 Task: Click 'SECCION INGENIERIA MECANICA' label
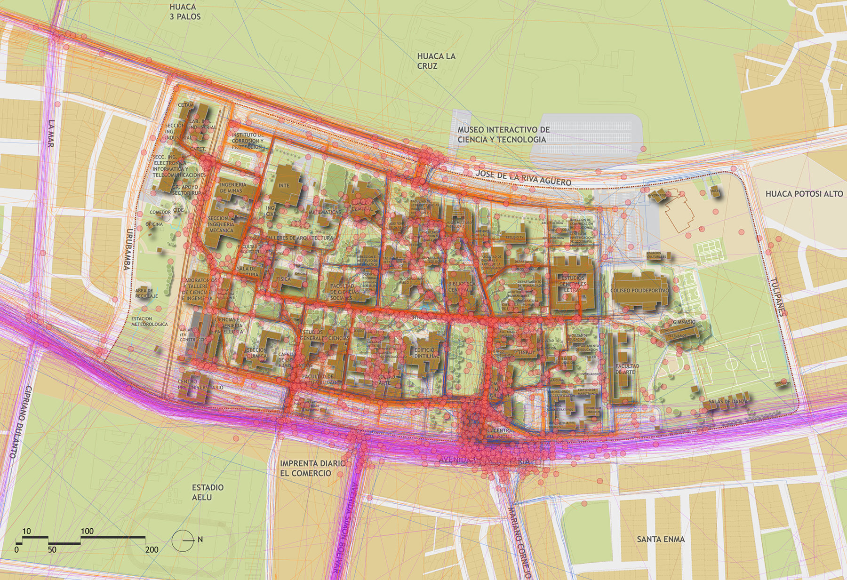click(x=221, y=224)
